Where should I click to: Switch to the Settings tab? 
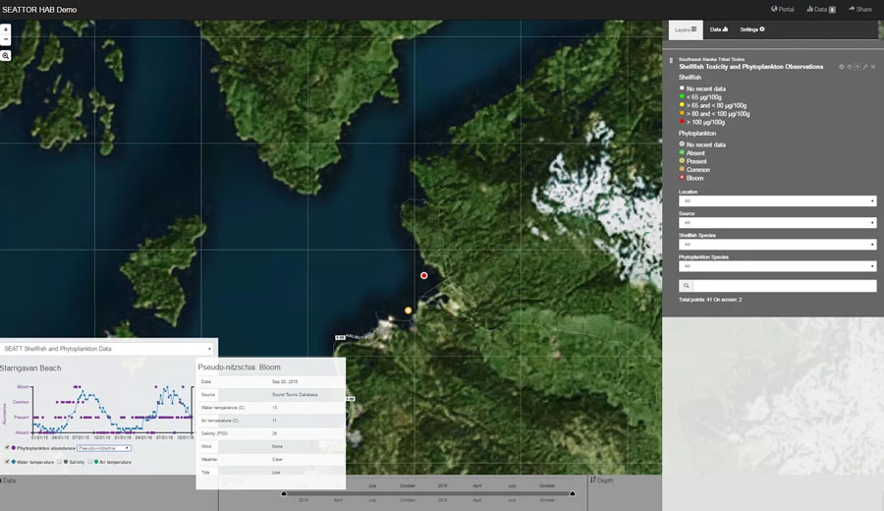coord(751,29)
